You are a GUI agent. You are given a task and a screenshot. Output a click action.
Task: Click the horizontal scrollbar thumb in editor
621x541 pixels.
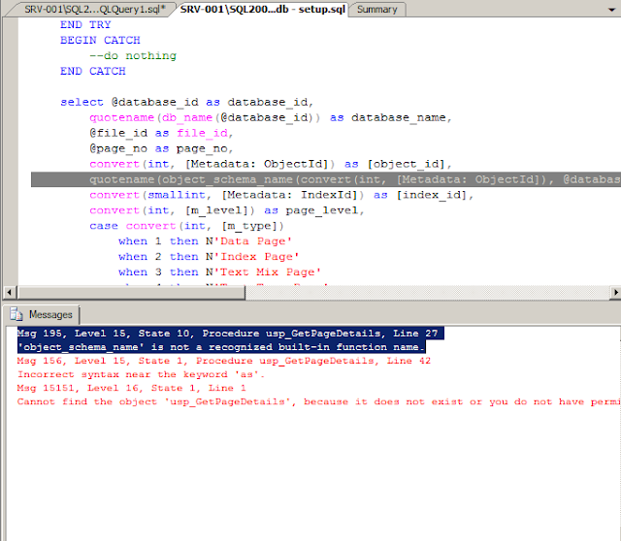(x=132, y=293)
